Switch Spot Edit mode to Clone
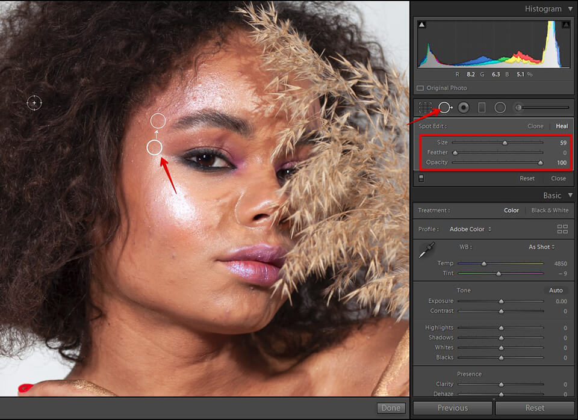 coord(535,126)
